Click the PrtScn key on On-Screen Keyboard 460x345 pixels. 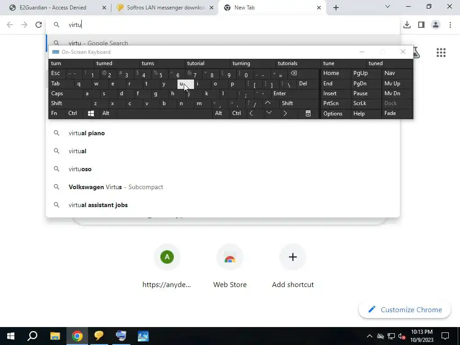coord(336,103)
